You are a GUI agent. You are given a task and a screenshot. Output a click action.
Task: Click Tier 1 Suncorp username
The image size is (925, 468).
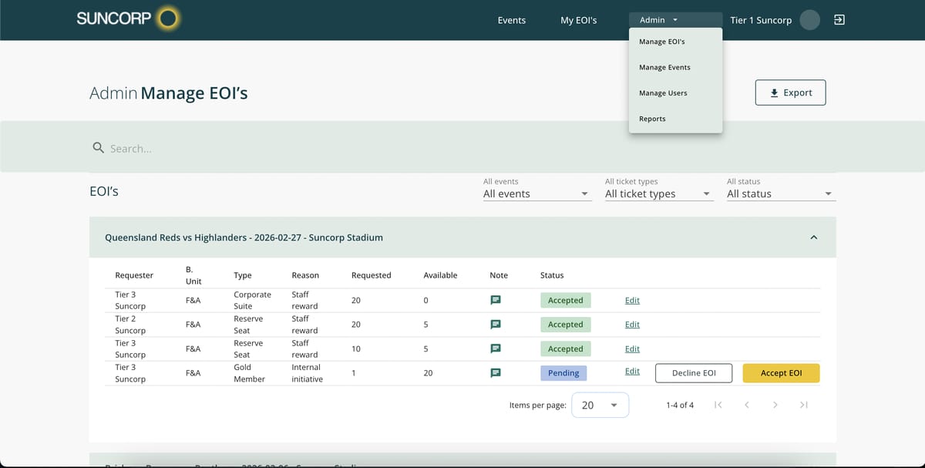point(761,20)
